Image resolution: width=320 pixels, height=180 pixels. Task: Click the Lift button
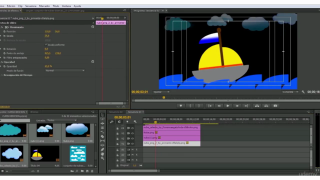pyautogui.click(x=257, y=105)
